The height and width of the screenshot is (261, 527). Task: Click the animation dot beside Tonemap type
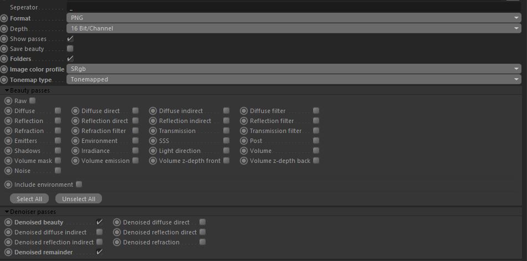pos(4,80)
